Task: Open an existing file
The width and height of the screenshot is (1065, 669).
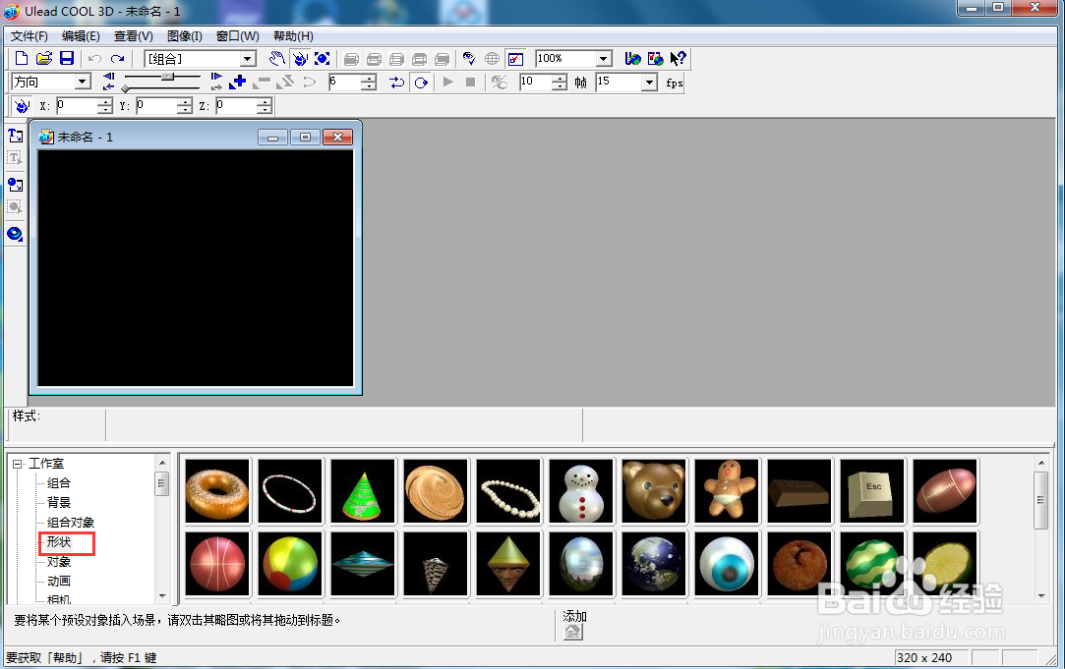Action: 44,59
